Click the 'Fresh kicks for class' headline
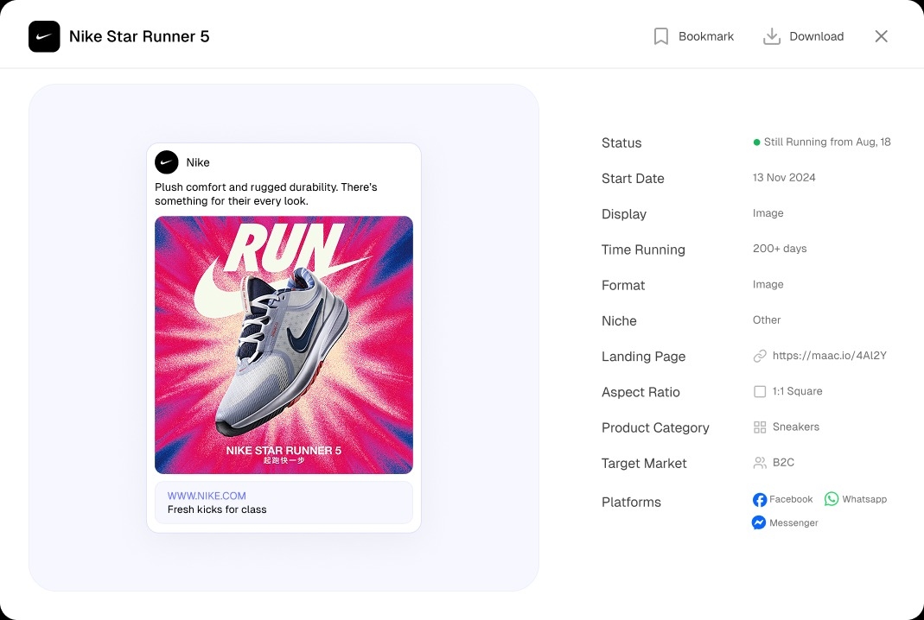Screen dimensions: 924x620 (217, 509)
